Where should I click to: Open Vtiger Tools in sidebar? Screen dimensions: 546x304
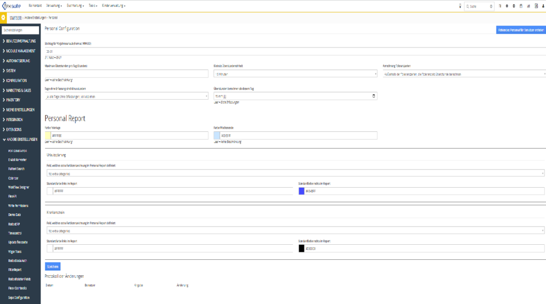[x=15, y=252]
